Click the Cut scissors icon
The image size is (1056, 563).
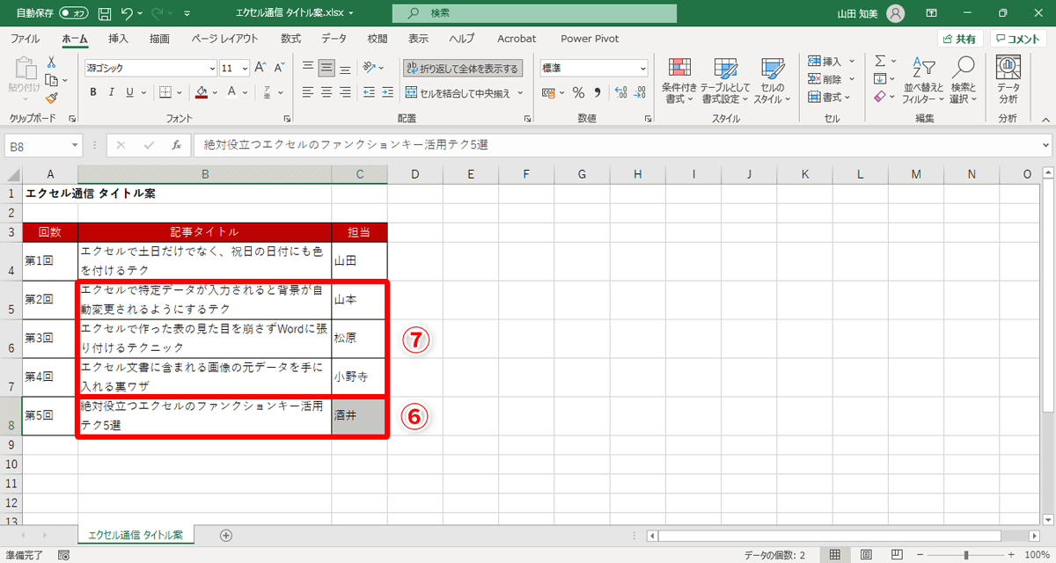point(51,62)
